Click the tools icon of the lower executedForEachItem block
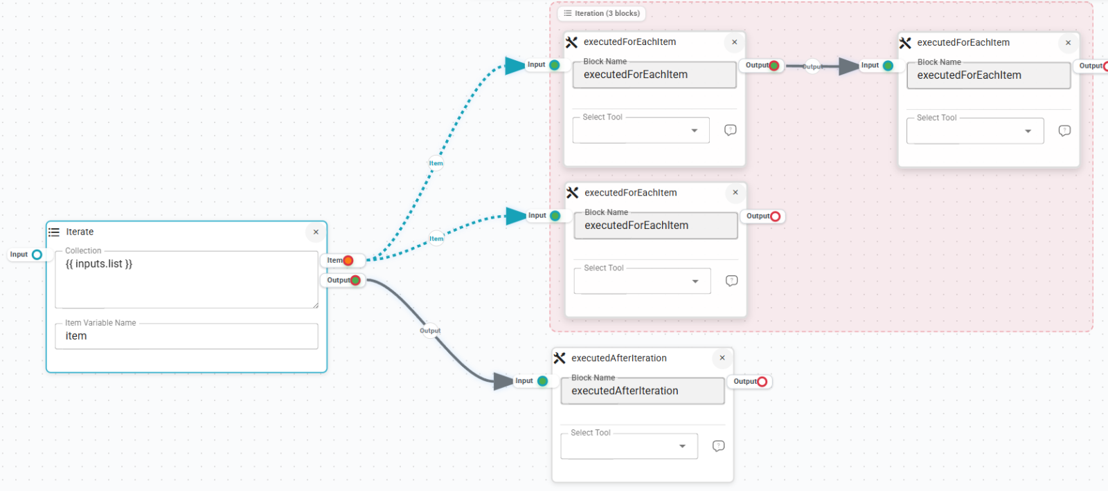The height and width of the screenshot is (491, 1108). click(572, 193)
